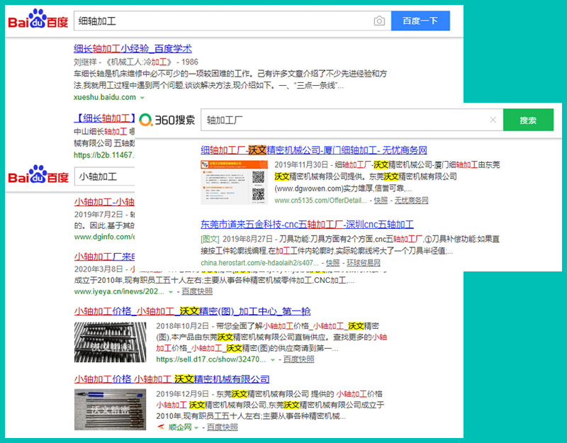Clear the 360 search box with X
This screenshot has height=443, width=567.
click(x=493, y=120)
